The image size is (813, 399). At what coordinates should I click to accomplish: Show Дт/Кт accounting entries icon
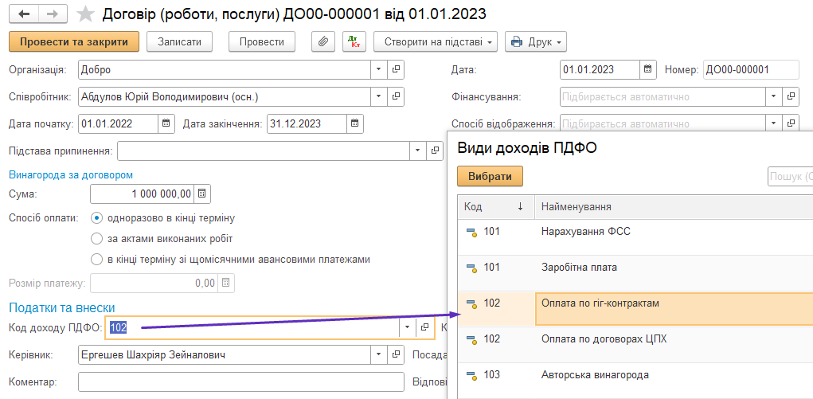pyautogui.click(x=354, y=41)
